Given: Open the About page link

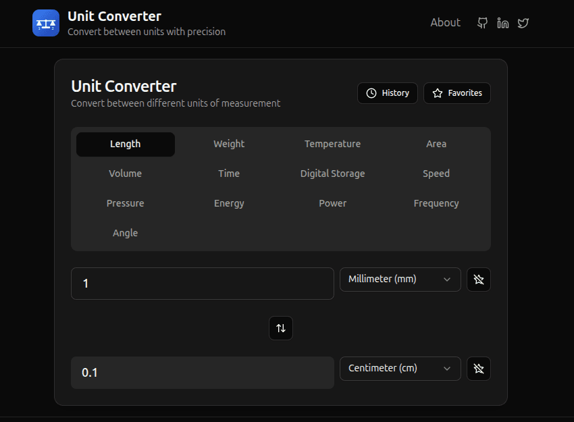Looking at the screenshot, I should coord(445,23).
